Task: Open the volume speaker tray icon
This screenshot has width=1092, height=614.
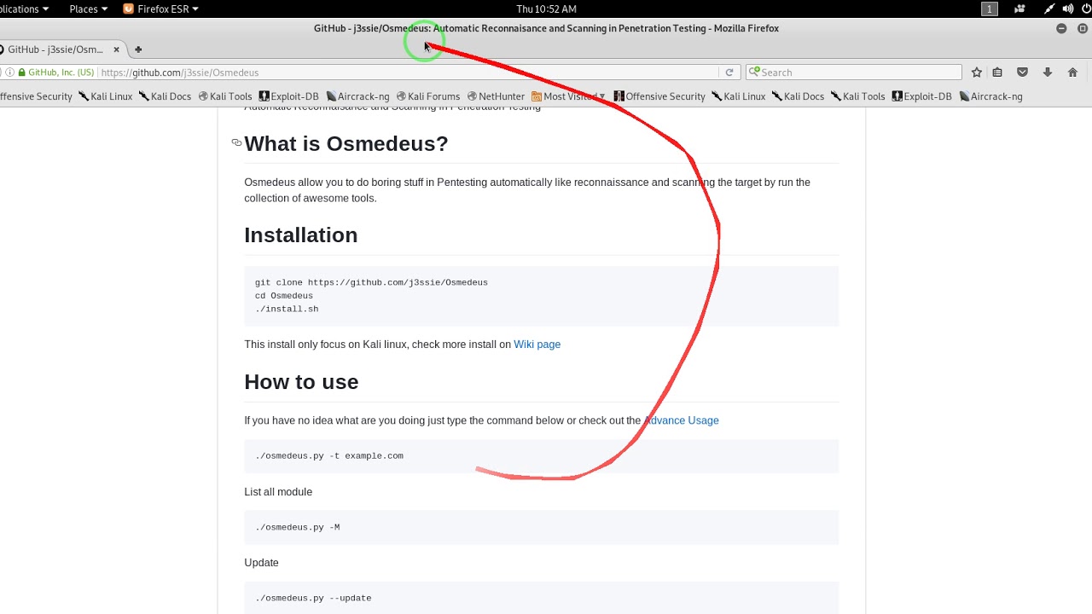Action: [x=1068, y=9]
